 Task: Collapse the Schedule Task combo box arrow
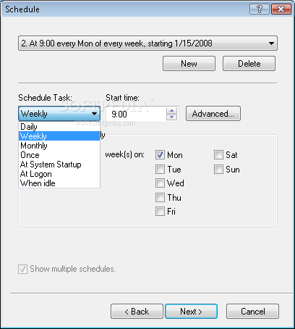[94, 114]
